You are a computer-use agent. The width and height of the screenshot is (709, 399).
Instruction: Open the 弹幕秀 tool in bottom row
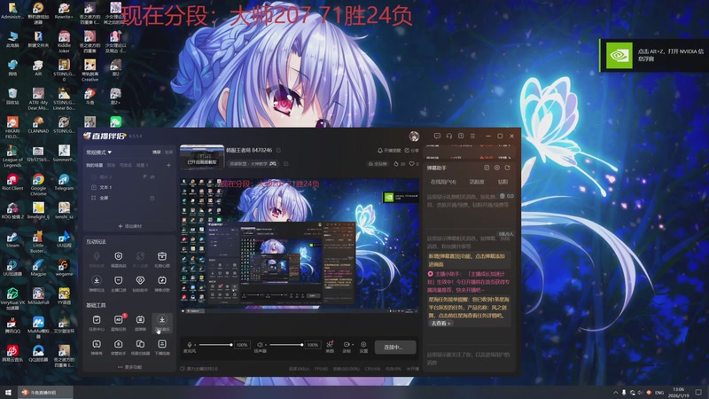tap(97, 347)
